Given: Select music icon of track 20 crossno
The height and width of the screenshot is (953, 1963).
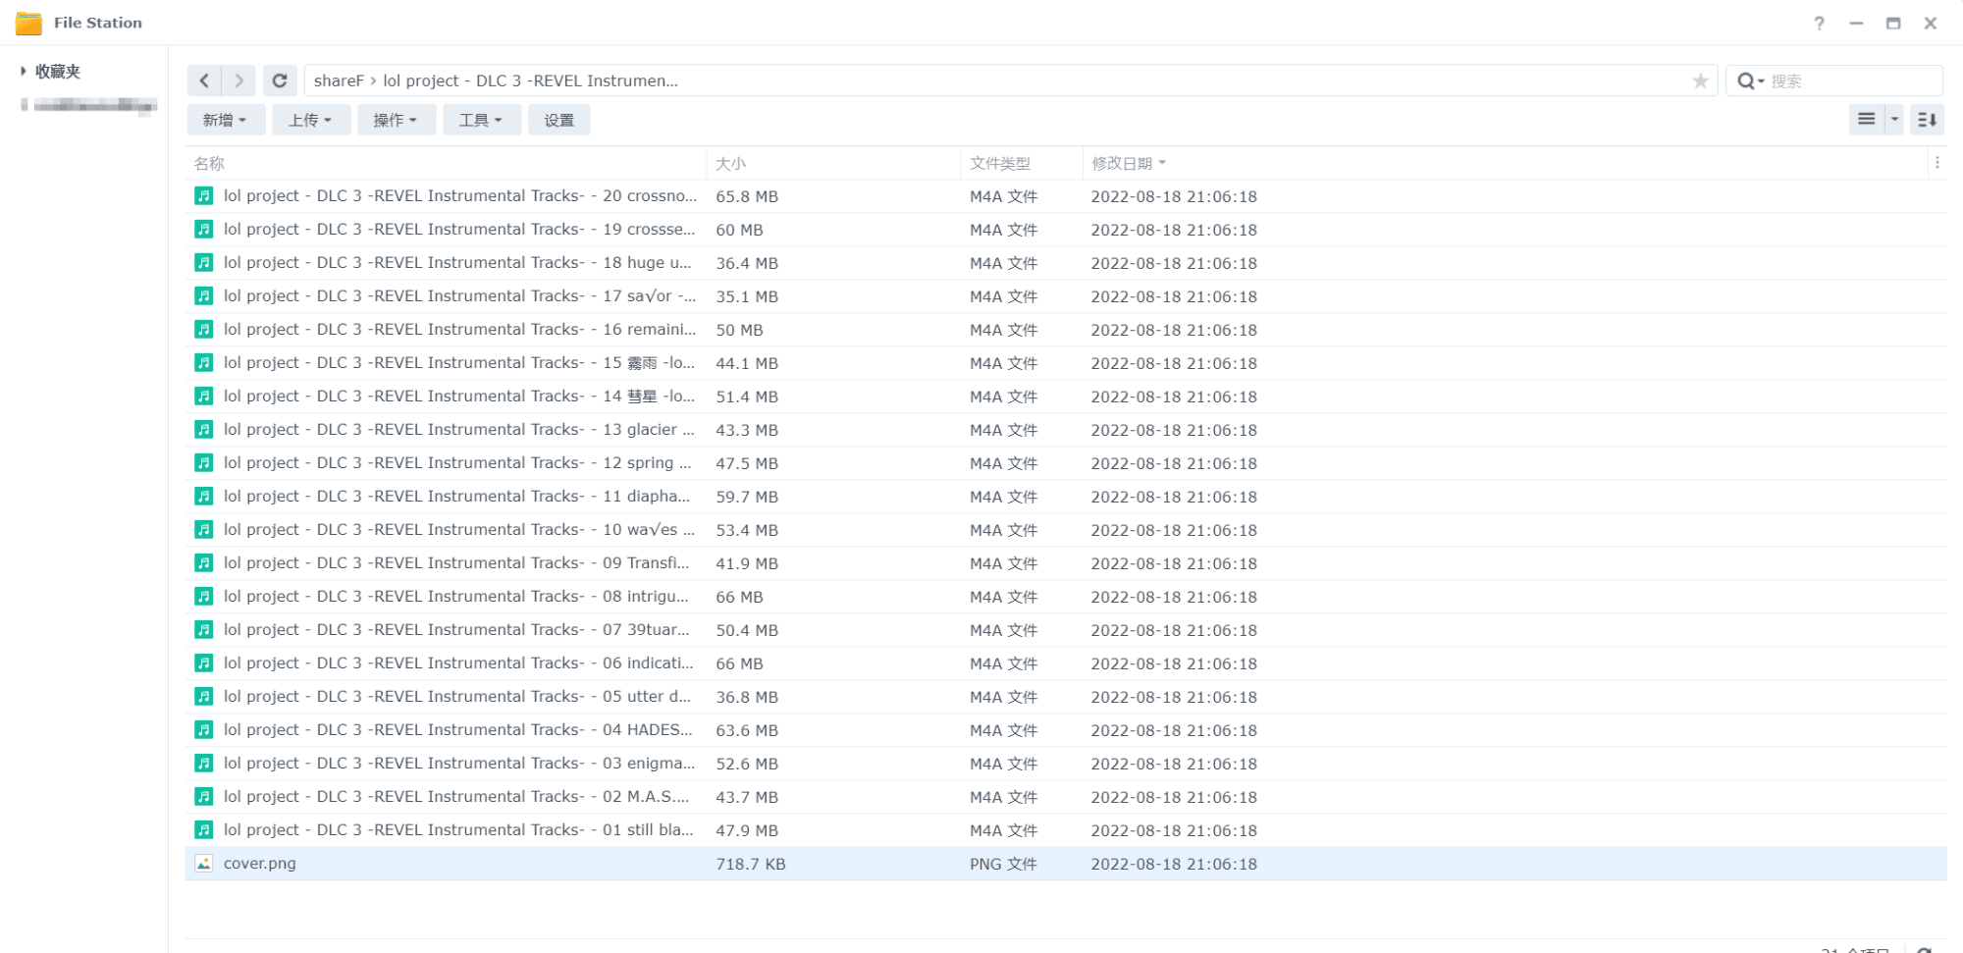Looking at the screenshot, I should (203, 196).
